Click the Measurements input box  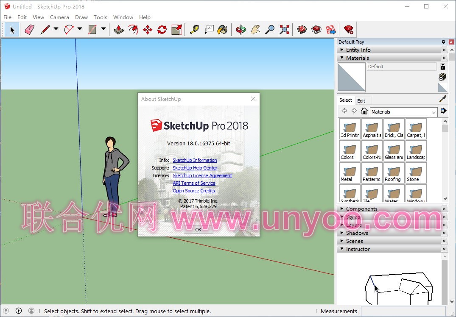(x=403, y=311)
